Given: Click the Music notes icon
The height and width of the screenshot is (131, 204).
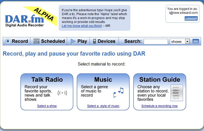Looking at the screenshot, I should tap(118, 92).
